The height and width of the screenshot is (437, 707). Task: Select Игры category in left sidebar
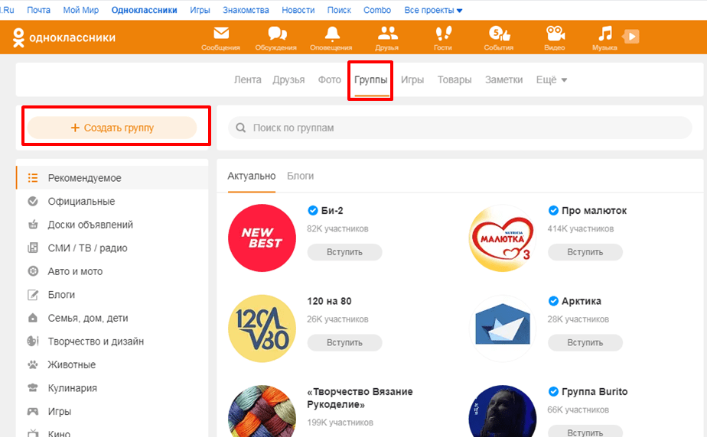pos(112,412)
